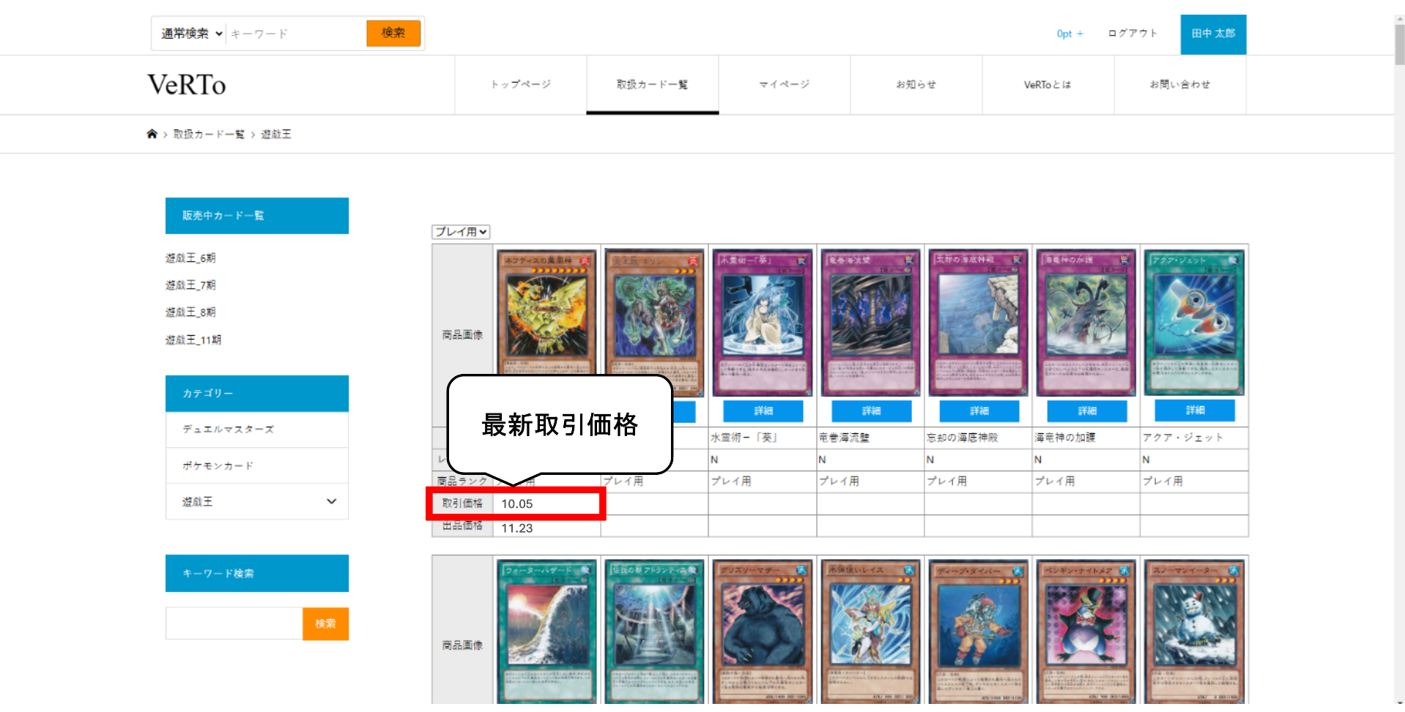Click the 水霊術－「葵」 card thumbnail
This screenshot has width=1405, height=712.
pos(763,322)
